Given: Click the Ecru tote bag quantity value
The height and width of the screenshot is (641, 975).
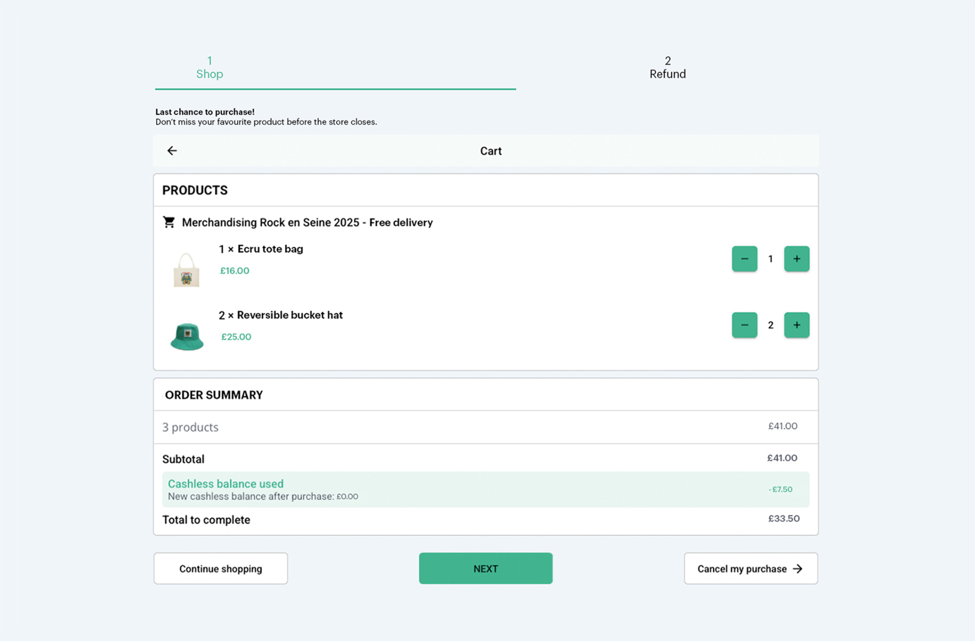Looking at the screenshot, I should coord(770,259).
